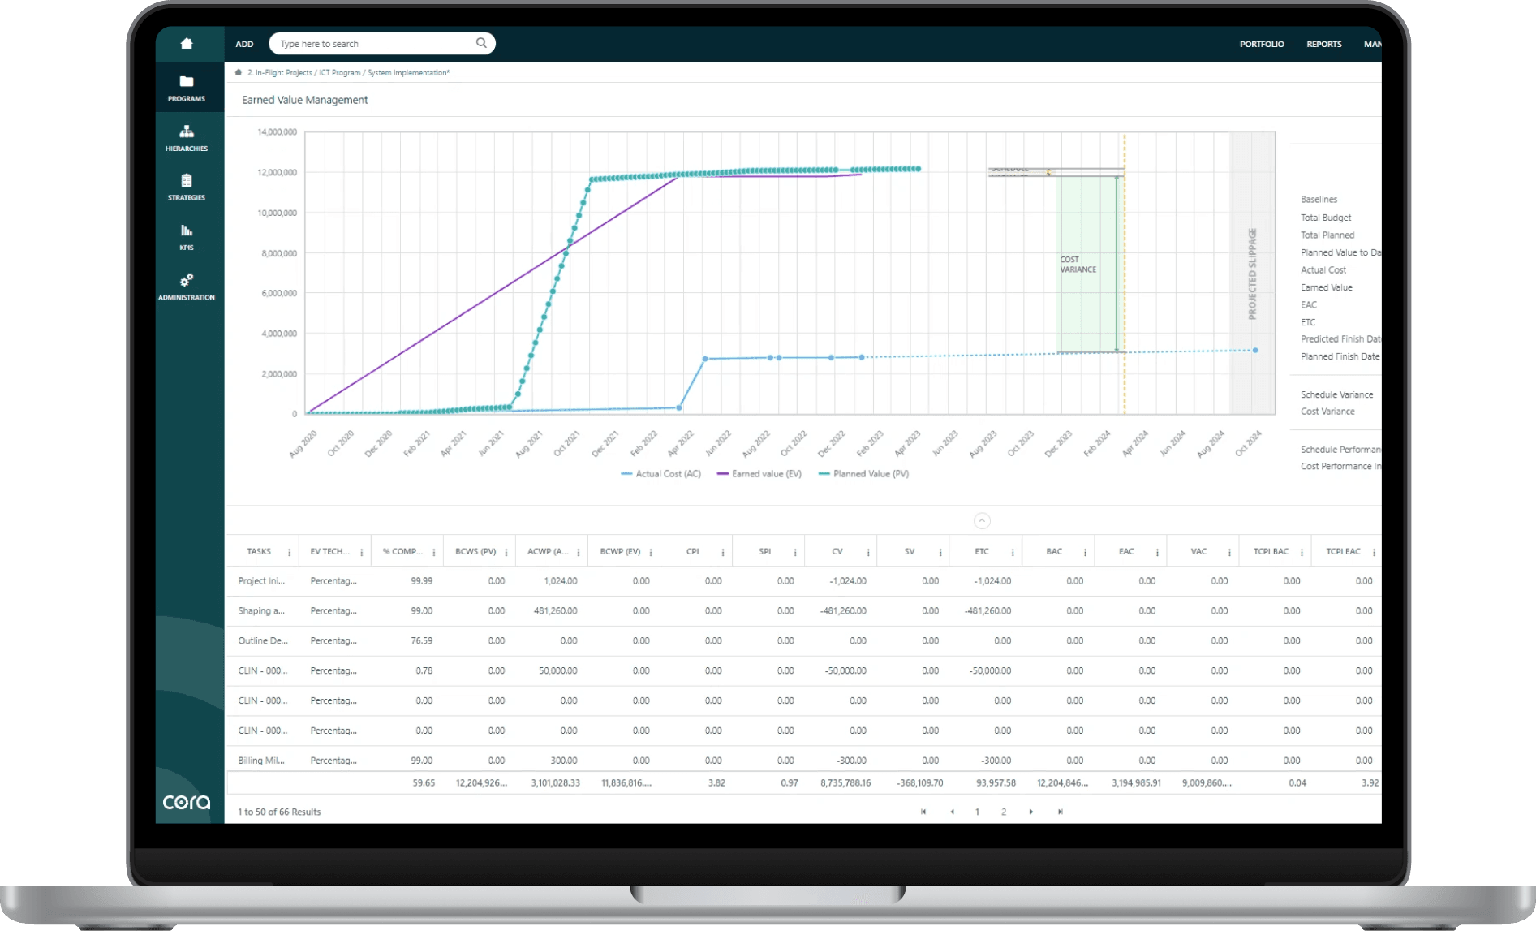Open VAC column options menu
This screenshot has width=1536, height=931.
point(1229,552)
